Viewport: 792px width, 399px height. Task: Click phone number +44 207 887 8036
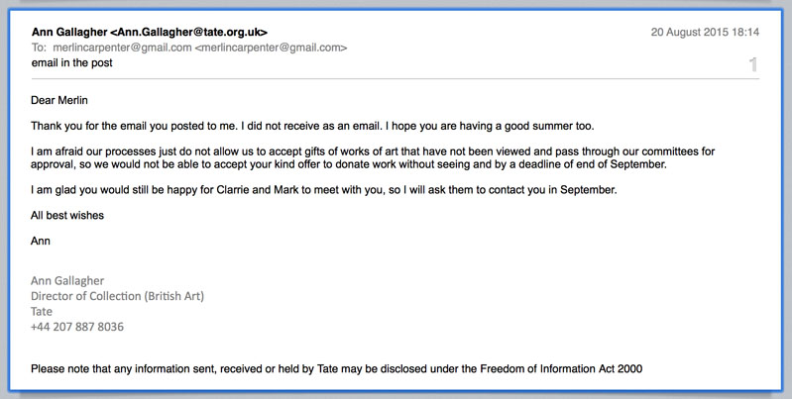pos(77,327)
